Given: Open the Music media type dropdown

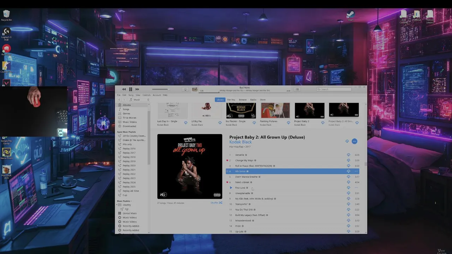Looking at the screenshot, I should [x=139, y=100].
